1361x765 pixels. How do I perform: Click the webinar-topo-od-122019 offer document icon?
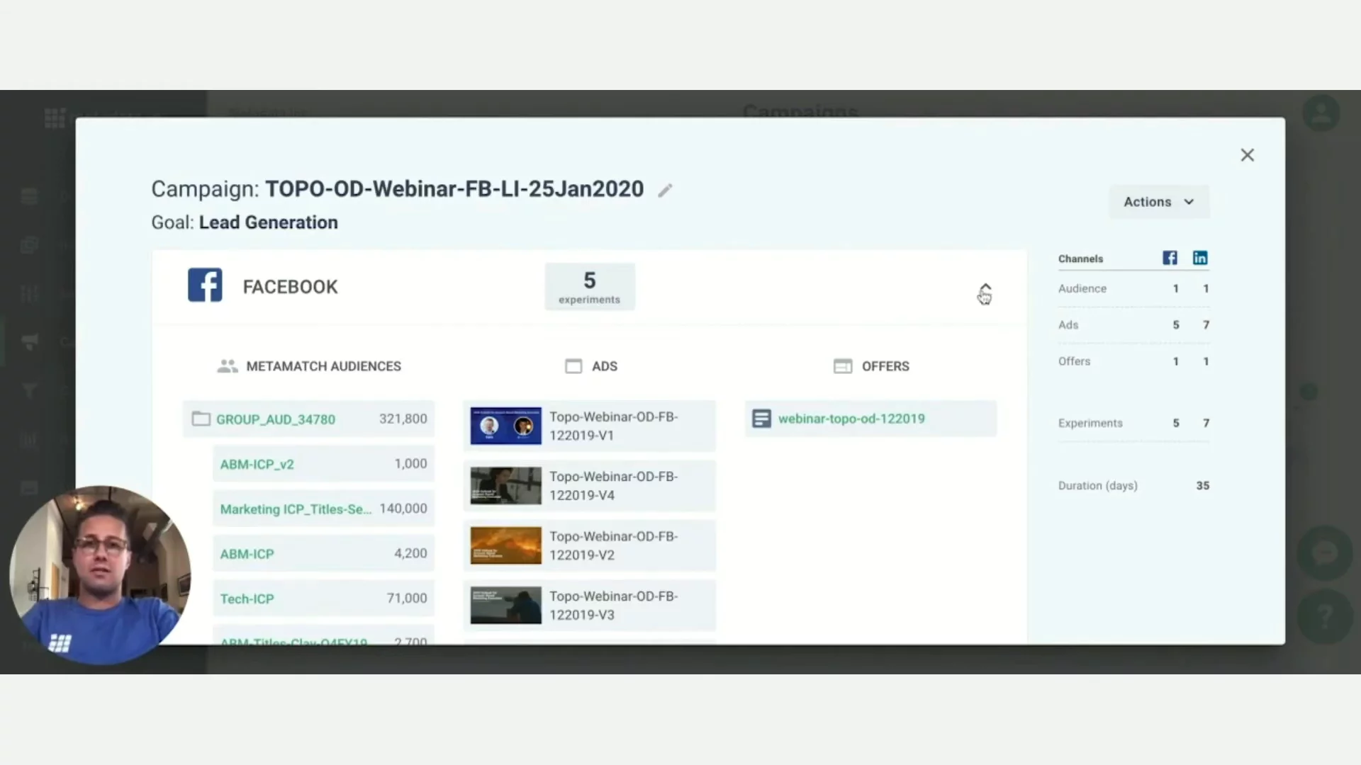click(x=761, y=419)
